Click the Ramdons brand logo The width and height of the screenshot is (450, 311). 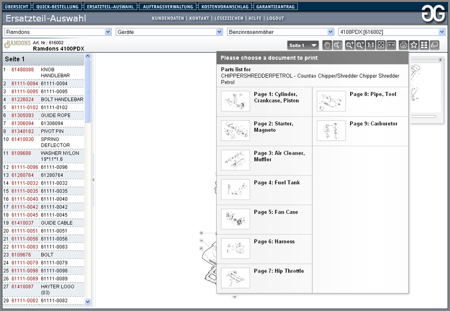17,44
